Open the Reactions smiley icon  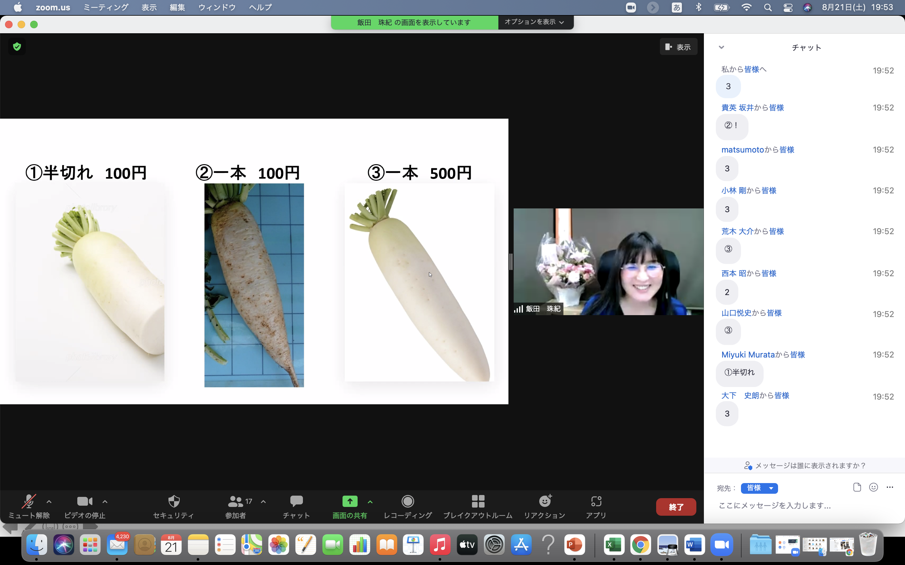coord(545,506)
